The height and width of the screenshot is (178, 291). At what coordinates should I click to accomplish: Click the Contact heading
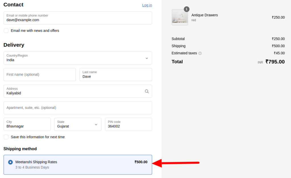coord(13,5)
